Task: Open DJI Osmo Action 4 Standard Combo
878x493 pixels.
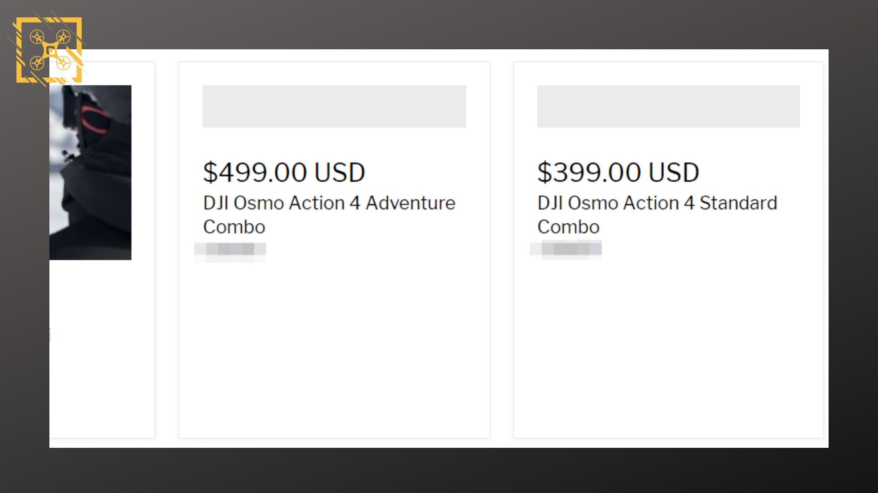Action: click(657, 215)
